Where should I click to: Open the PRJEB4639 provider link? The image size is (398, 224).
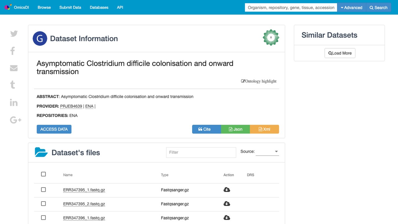tap(71, 106)
